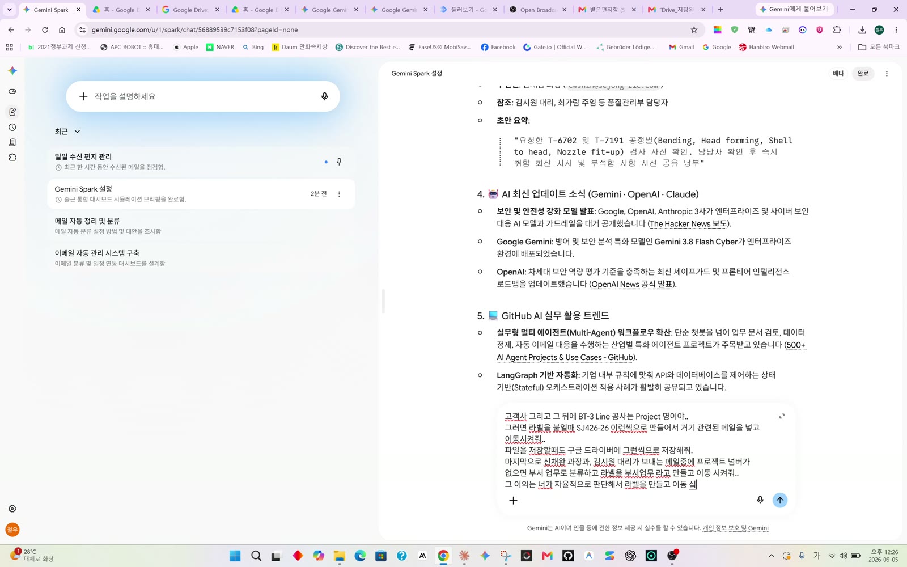Image resolution: width=907 pixels, height=567 pixels.
Task: Open the Bookmarks apps grid icon
Action: click(9, 47)
